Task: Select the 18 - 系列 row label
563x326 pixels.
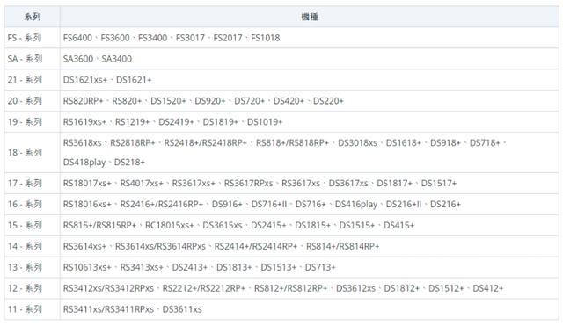Action: (x=25, y=152)
